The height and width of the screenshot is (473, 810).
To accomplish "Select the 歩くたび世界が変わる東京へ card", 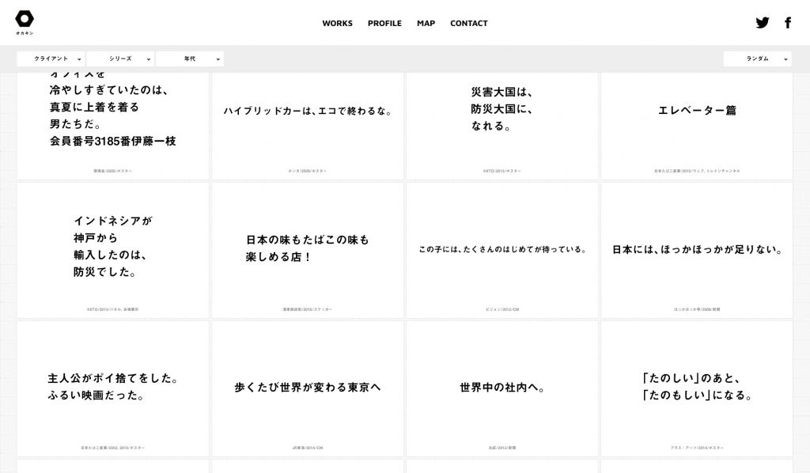I will click(308, 388).
